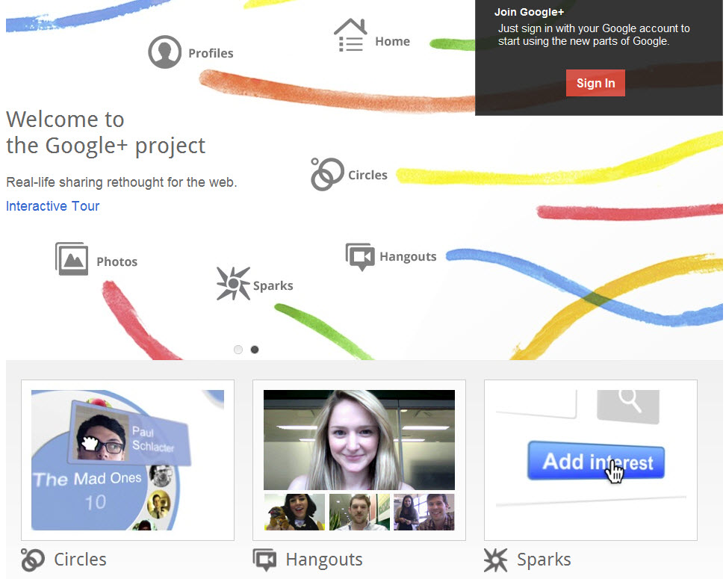Open the Hangouts video chat thumbnail
This screenshot has height=579, width=726.
coord(359,460)
